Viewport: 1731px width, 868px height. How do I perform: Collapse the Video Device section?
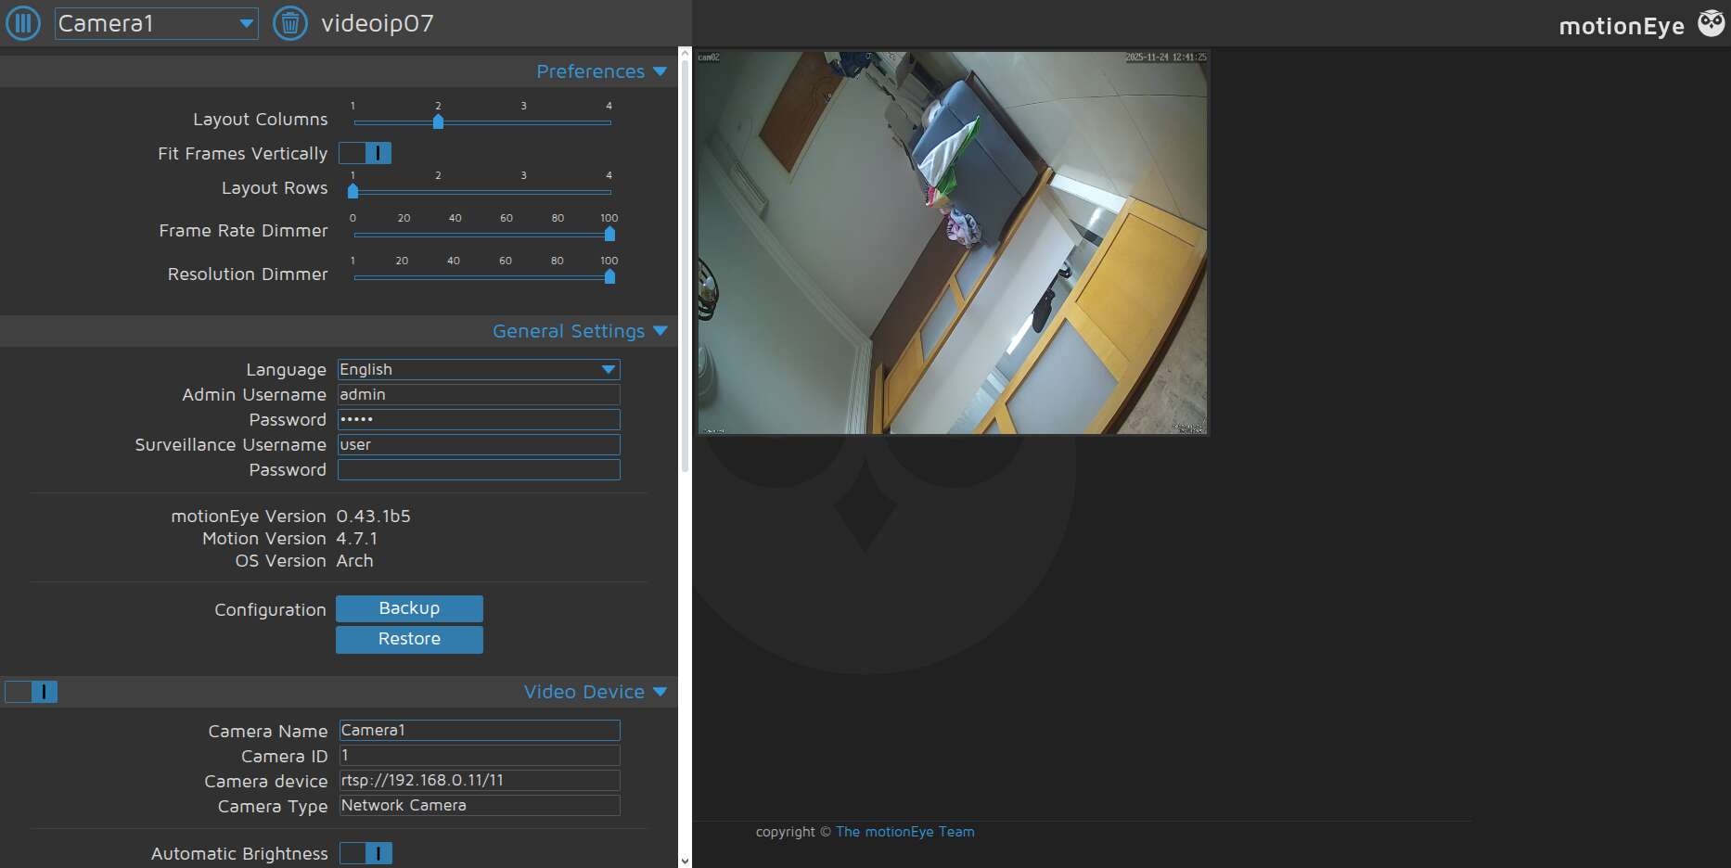pyautogui.click(x=595, y=692)
